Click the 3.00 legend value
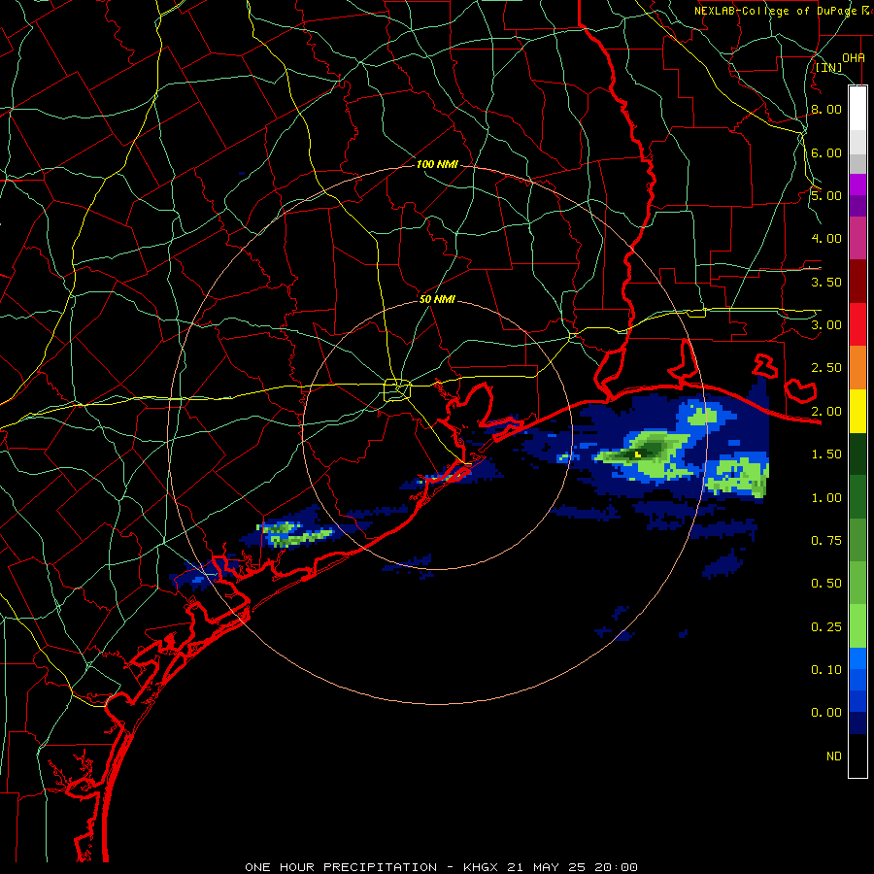 click(826, 325)
